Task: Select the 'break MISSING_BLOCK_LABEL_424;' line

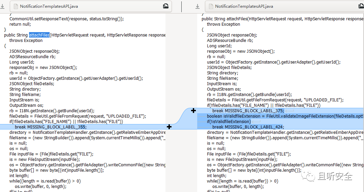Action: click(248, 127)
